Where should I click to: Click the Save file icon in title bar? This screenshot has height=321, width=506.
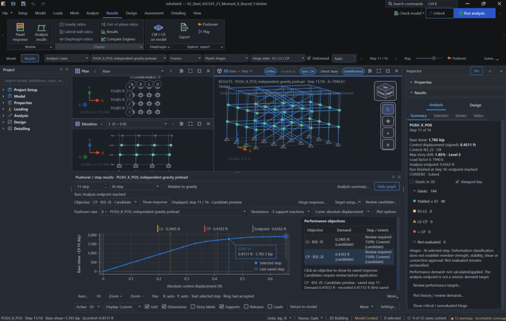pos(23,4)
